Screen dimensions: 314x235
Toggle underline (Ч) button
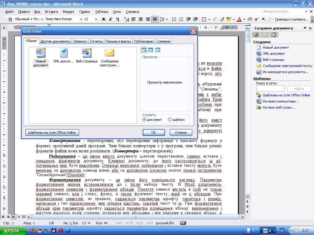click(x=117, y=19)
